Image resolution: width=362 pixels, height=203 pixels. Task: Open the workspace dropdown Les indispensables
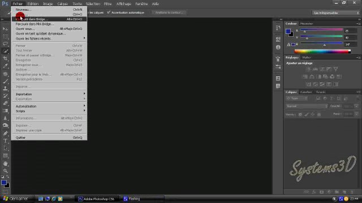pyautogui.click(x=335, y=13)
